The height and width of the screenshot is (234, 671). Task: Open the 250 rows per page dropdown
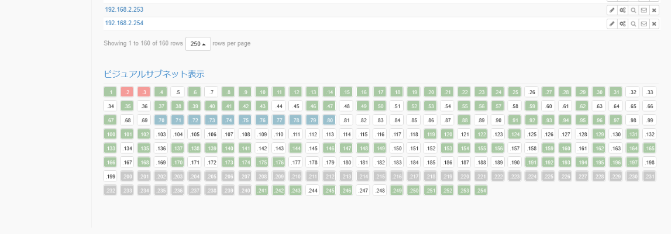tap(198, 44)
